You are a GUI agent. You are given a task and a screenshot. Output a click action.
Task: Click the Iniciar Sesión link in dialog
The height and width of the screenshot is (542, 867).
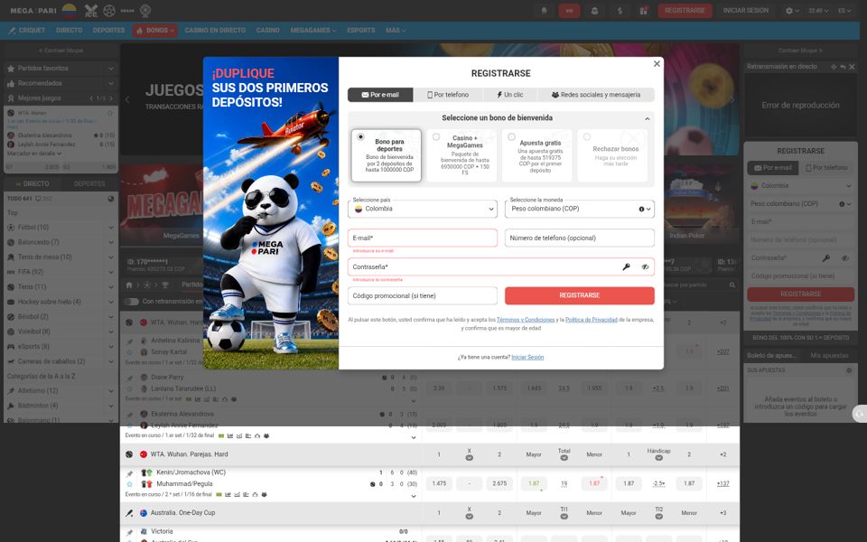527,358
